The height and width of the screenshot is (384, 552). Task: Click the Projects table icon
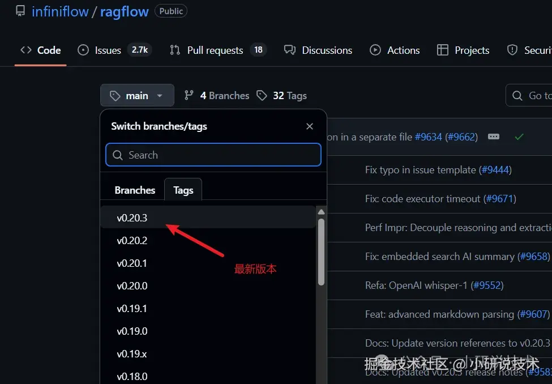tap(443, 50)
